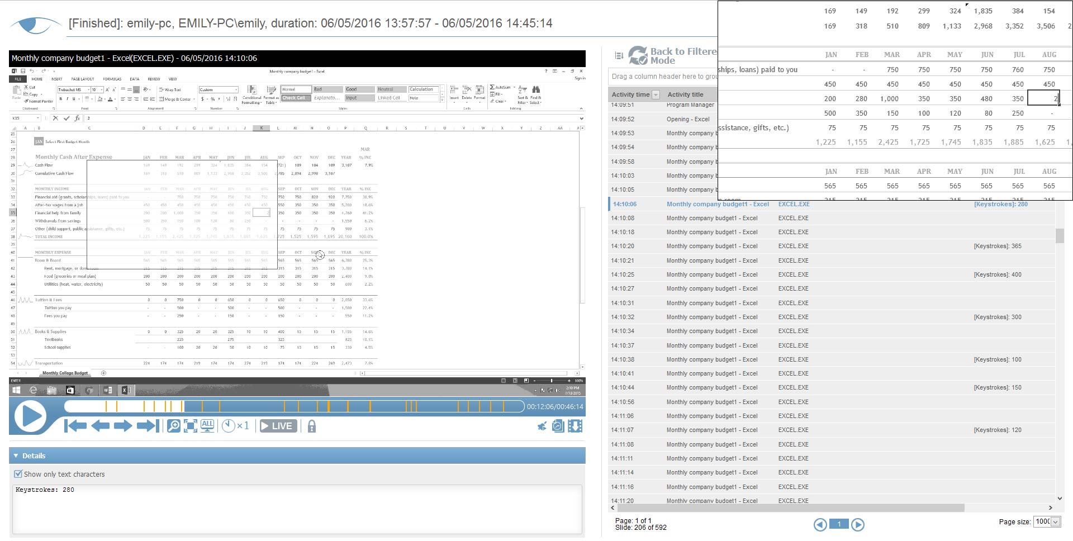Click Conditional Formatting icon in recorded Excel
1073x541 pixels.
tap(251, 94)
